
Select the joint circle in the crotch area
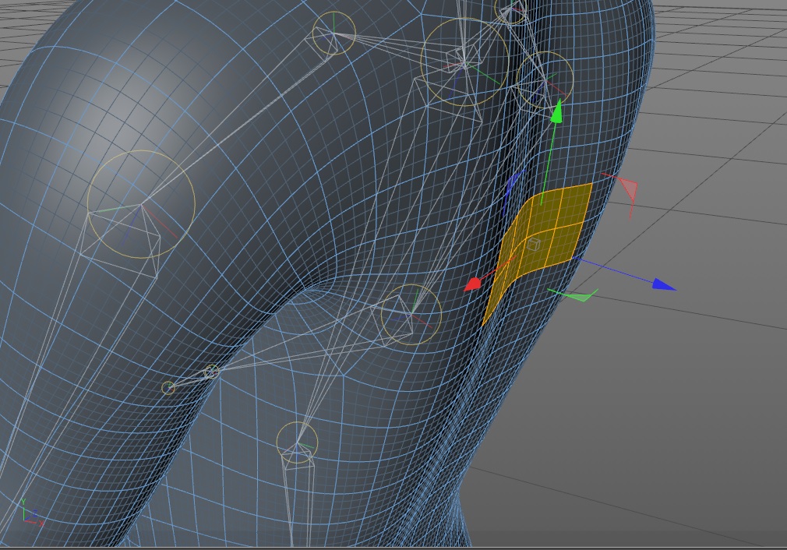click(411, 315)
